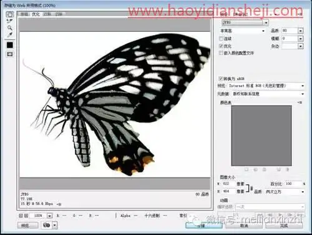Switch to the 四联 (4-Up) tab
This screenshot has width=312, height=235.
59,14
